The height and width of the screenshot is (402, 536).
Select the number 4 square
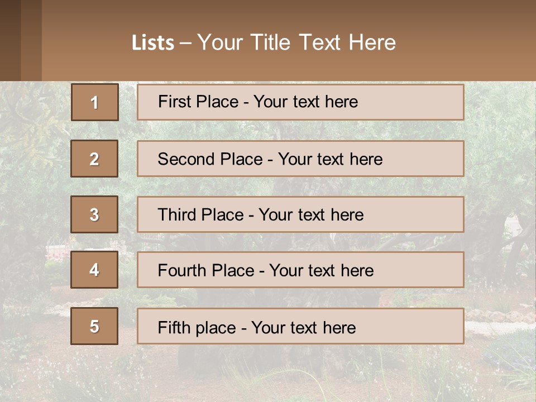94,270
